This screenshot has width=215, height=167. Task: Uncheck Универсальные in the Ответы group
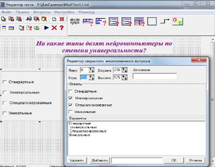[71, 98]
